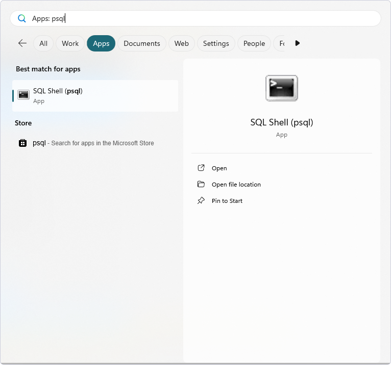Expand more filter tabs with right arrow
This screenshot has height=365, width=391.
tap(298, 43)
